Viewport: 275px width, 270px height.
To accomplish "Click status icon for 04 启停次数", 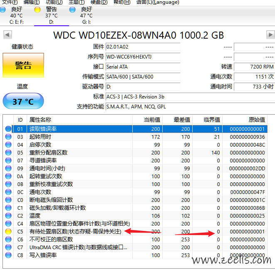I will [x=8, y=145].
